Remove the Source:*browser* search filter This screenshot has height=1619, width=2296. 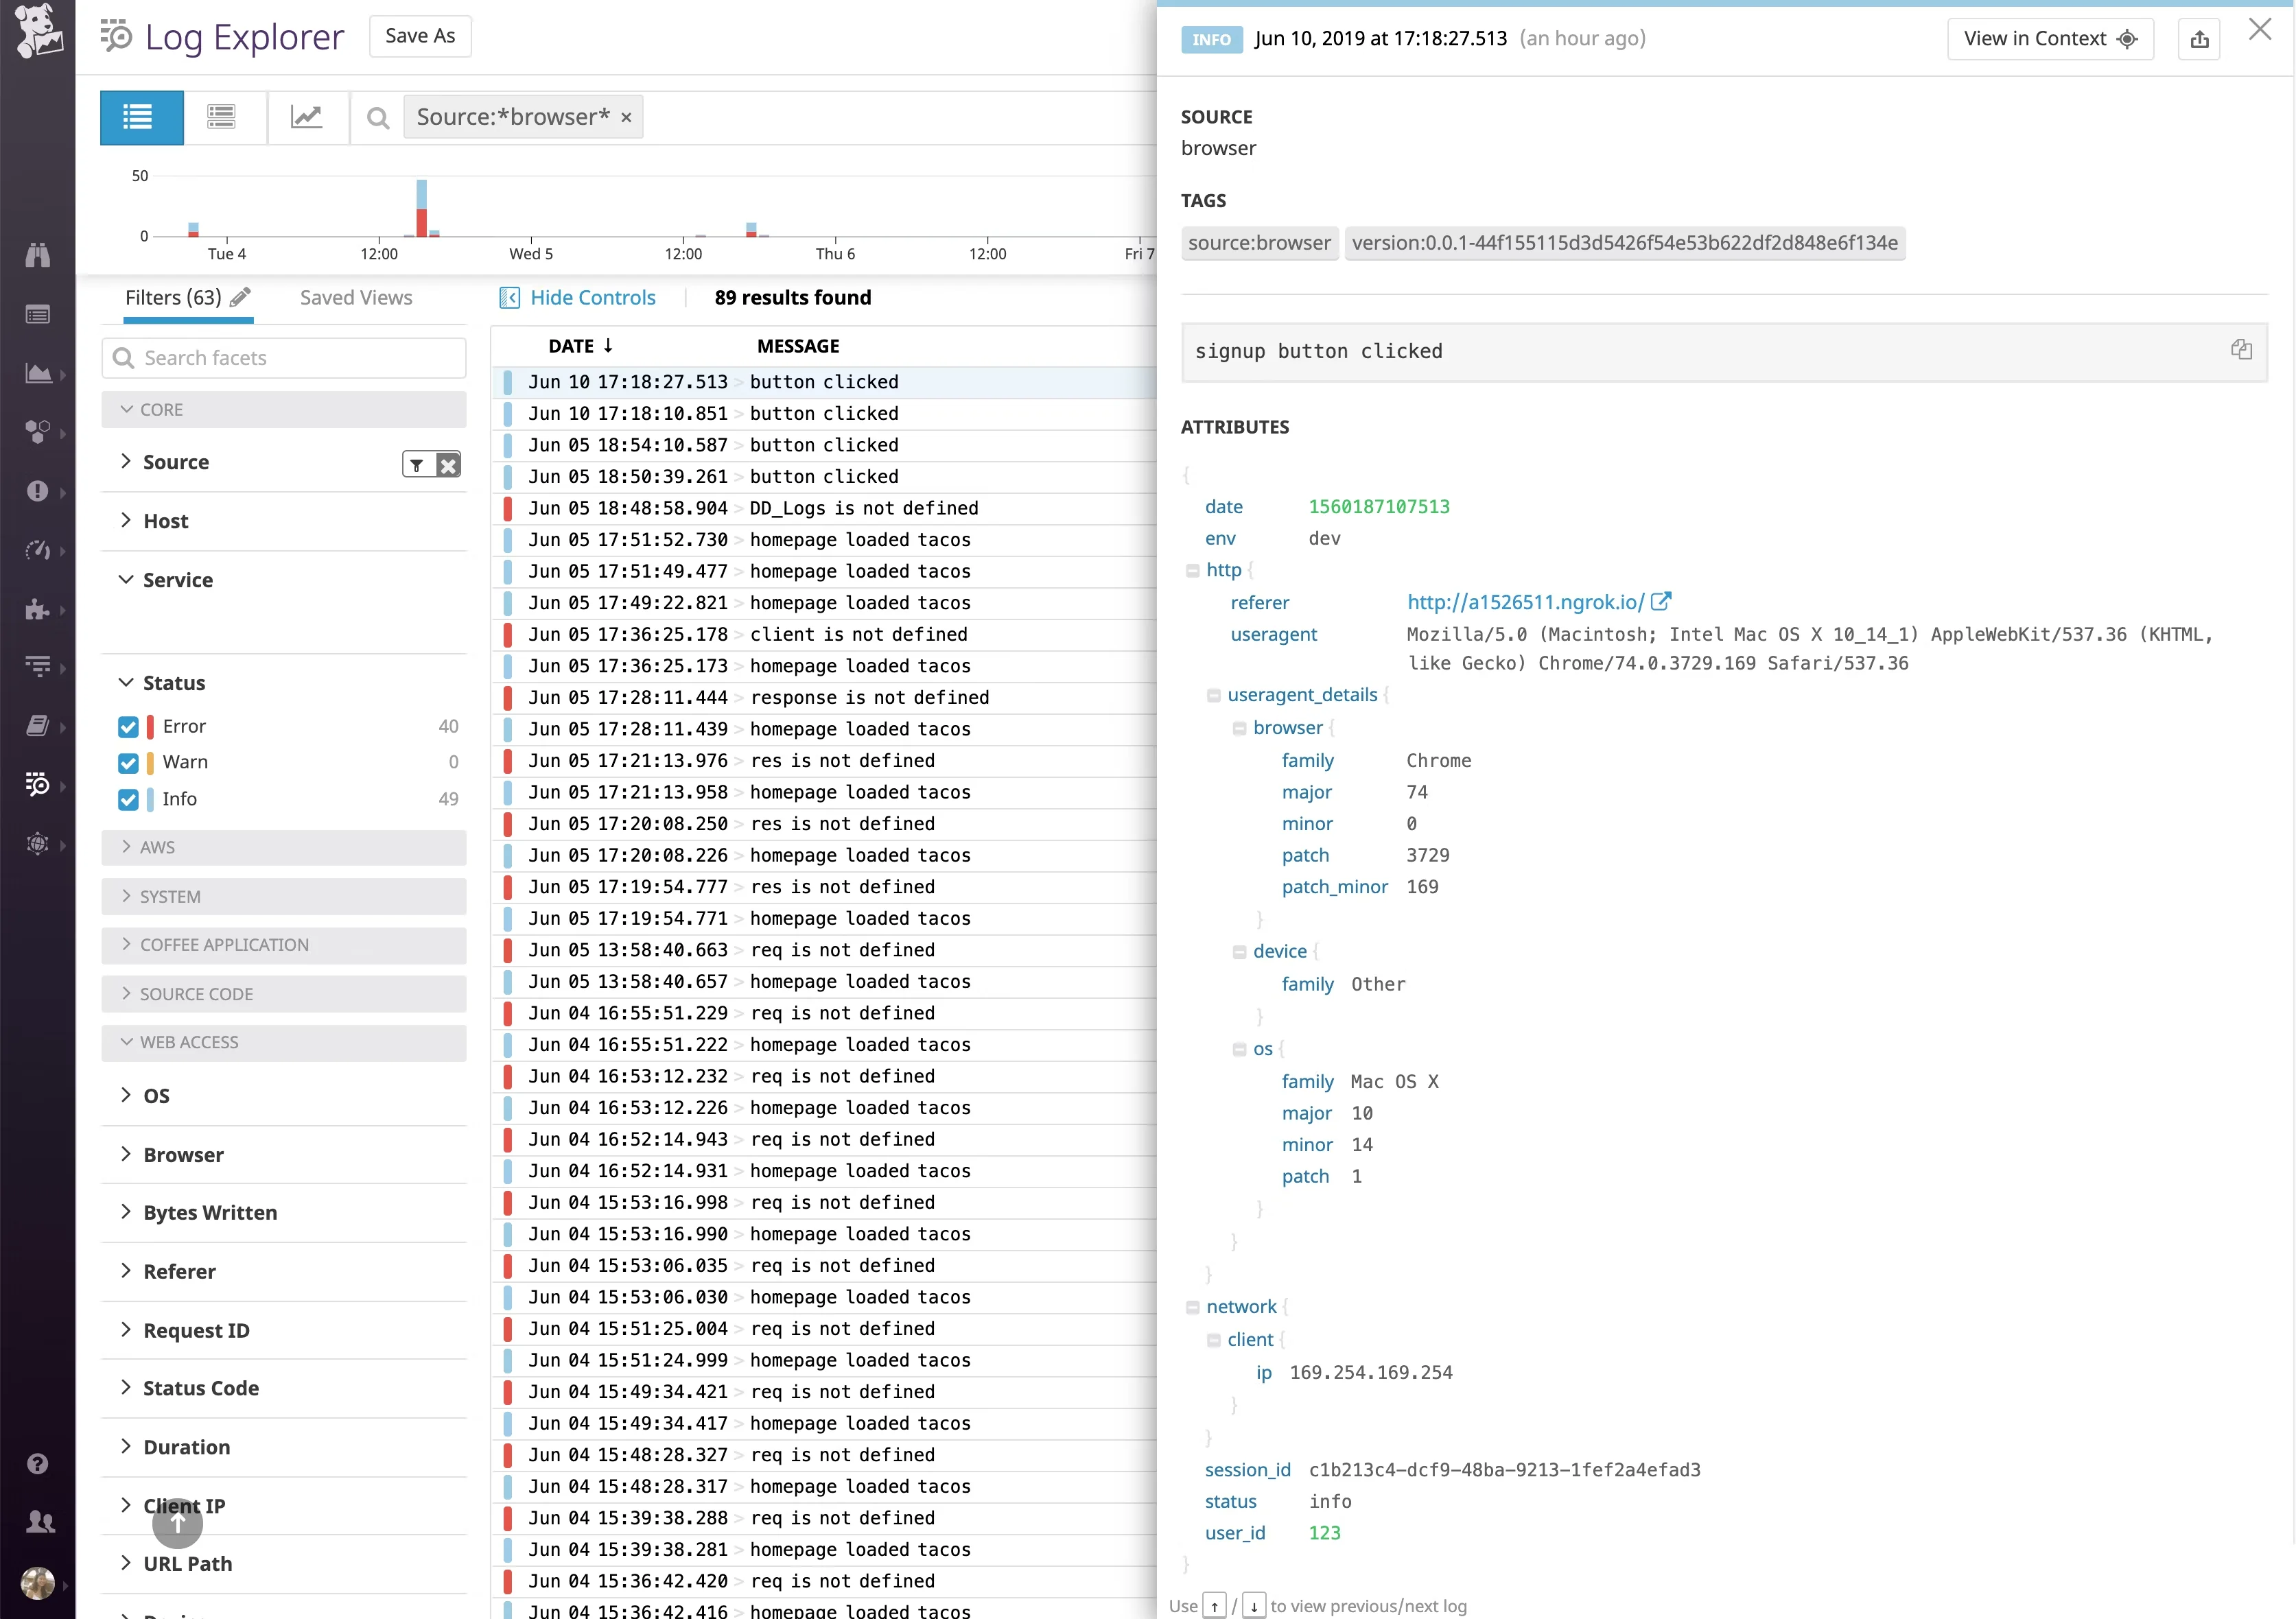[x=626, y=117]
